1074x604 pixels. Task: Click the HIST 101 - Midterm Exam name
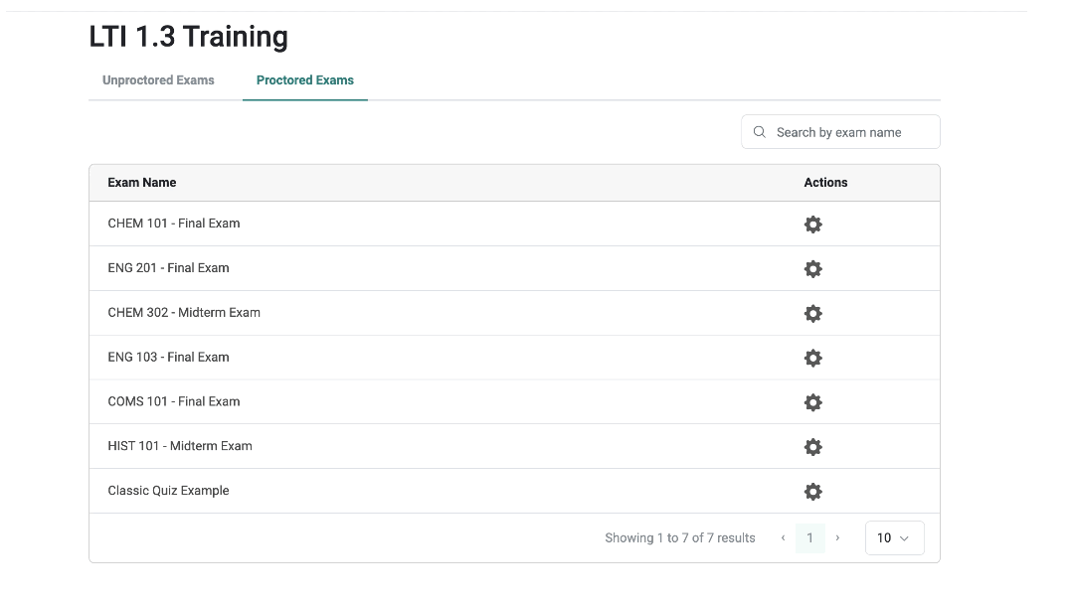coord(179,445)
